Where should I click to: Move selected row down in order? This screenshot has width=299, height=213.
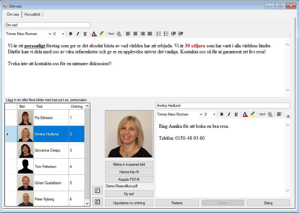pyautogui.click(x=97, y=202)
